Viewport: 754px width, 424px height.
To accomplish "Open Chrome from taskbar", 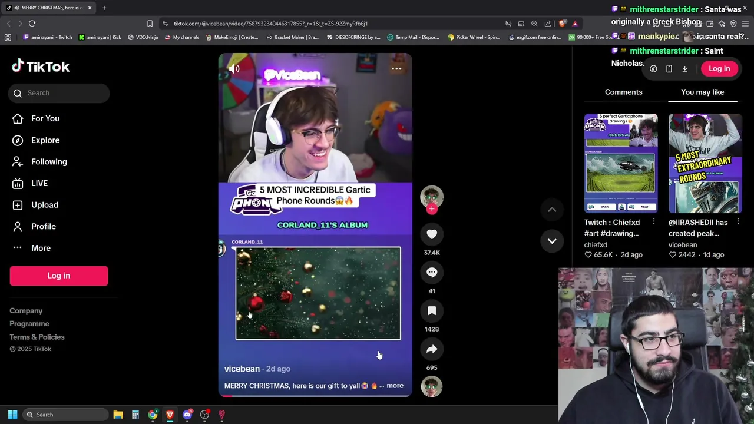I will [x=153, y=415].
